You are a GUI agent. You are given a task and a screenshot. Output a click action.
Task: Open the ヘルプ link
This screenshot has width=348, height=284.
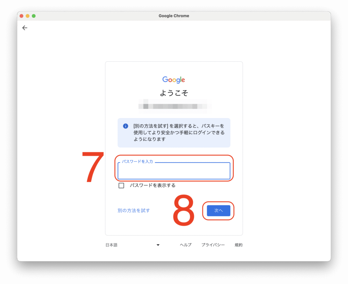point(186,245)
